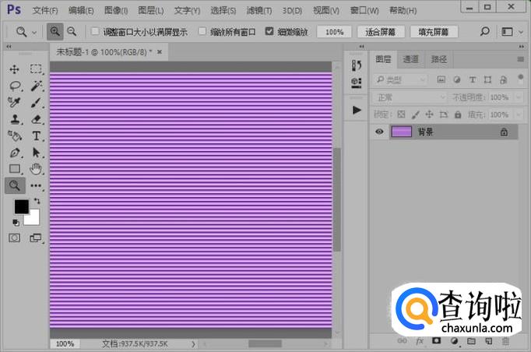Screen dimensions: 531x352
Task: Hide the 背景 layer with eye icon
Action: click(x=379, y=132)
